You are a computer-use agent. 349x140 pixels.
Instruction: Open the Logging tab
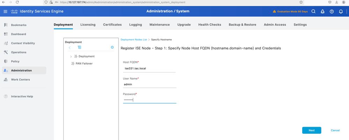(136, 25)
